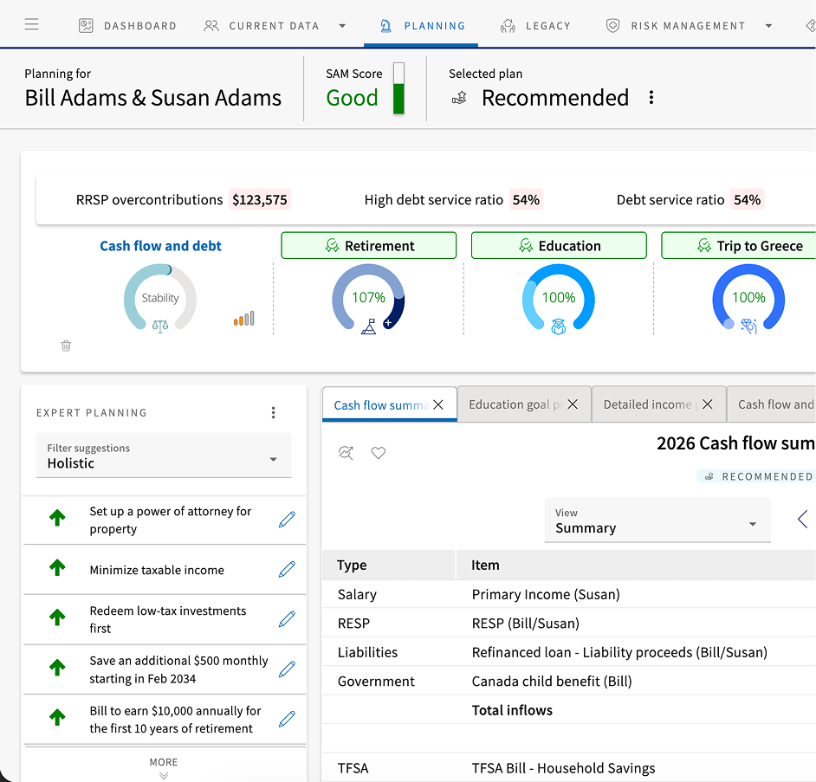Click the previous year chevron arrow

click(802, 519)
